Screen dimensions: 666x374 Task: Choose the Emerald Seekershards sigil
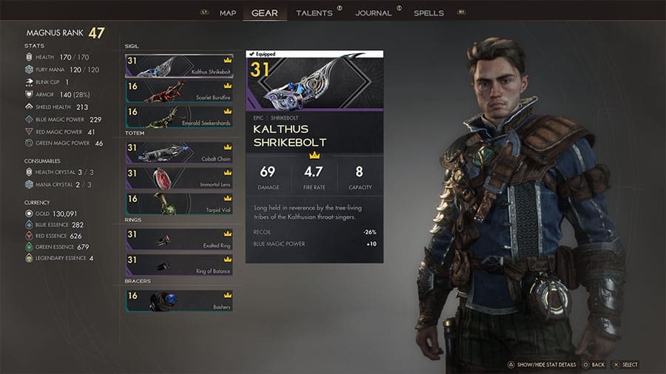coord(179,117)
